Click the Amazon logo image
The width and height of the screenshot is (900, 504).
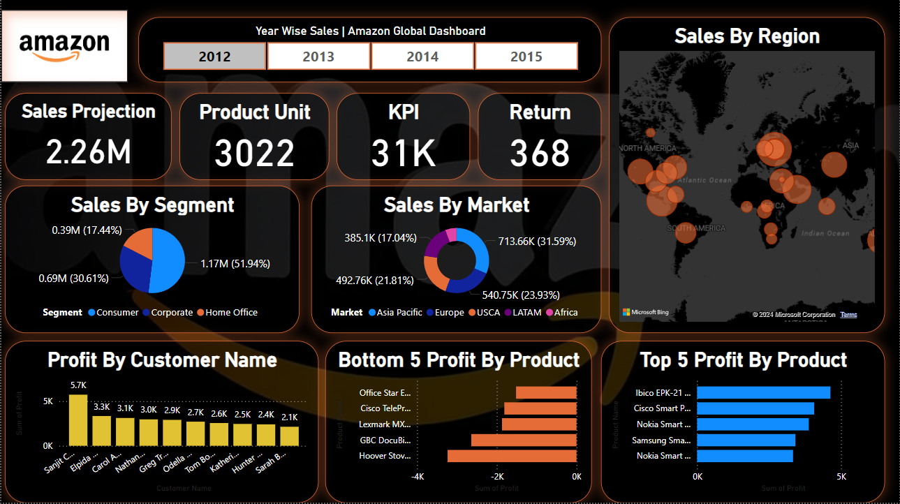(x=64, y=46)
